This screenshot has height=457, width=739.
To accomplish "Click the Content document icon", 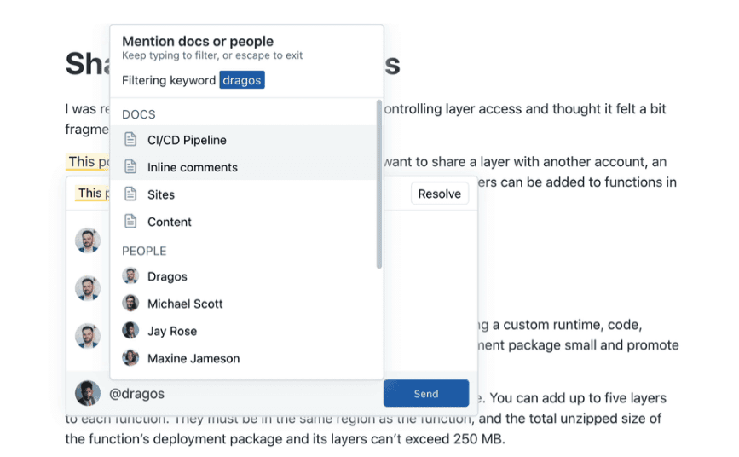I will 130,222.
